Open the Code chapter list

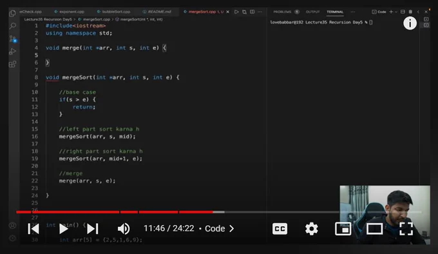tap(220, 229)
